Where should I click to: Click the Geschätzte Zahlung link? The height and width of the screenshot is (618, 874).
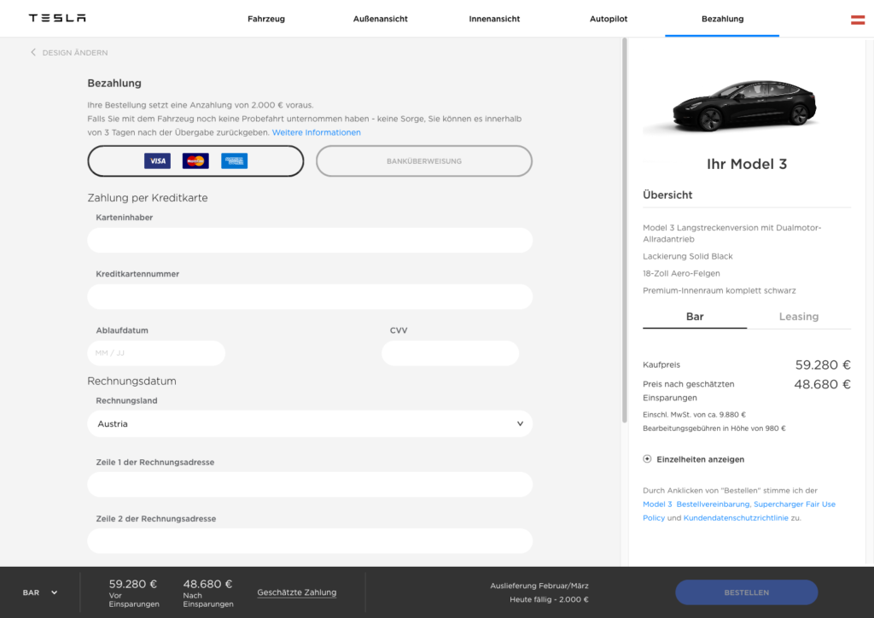point(296,592)
